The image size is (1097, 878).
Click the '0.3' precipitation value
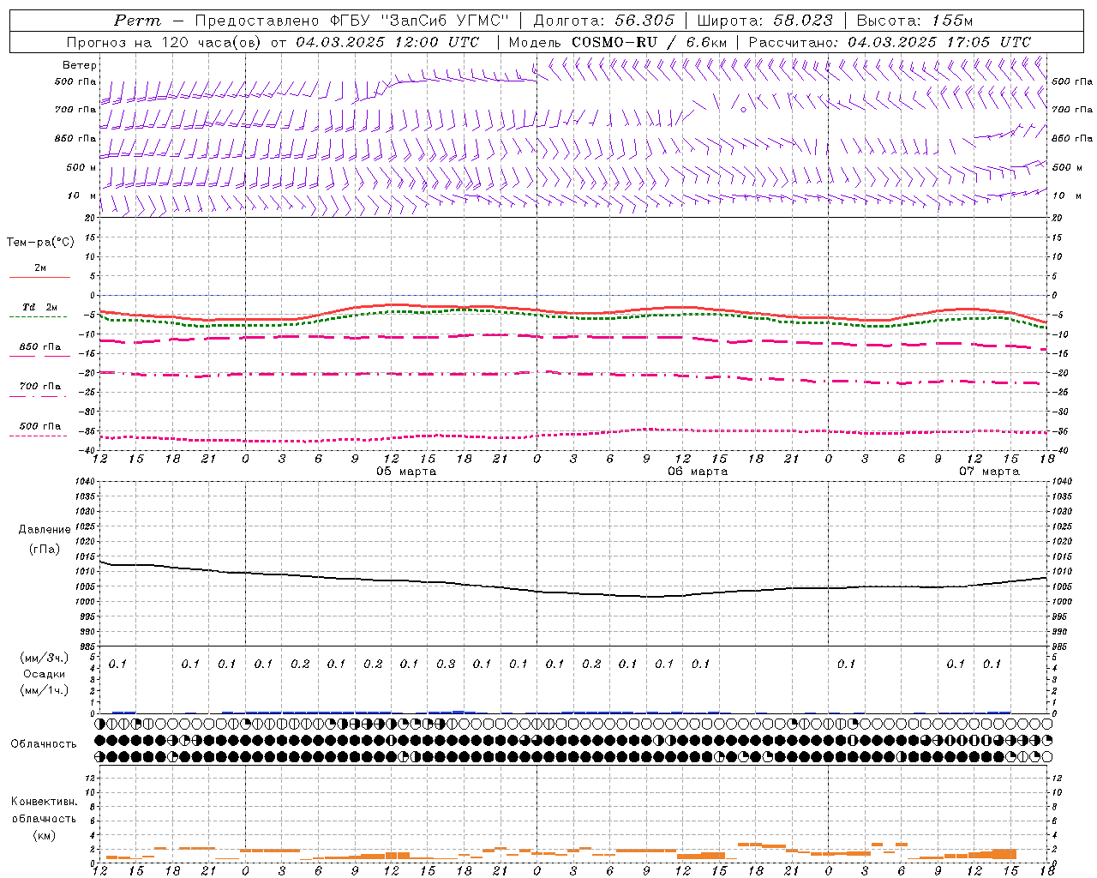point(446,665)
